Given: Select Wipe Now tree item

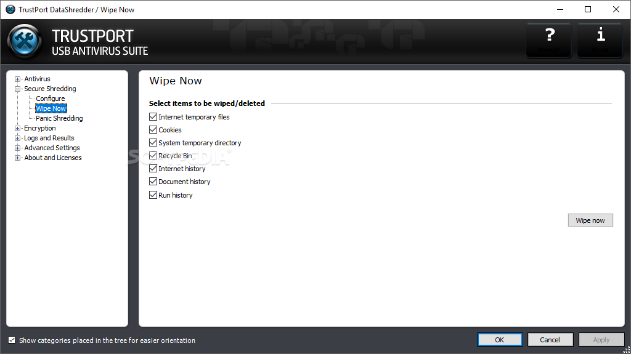Looking at the screenshot, I should coord(51,108).
